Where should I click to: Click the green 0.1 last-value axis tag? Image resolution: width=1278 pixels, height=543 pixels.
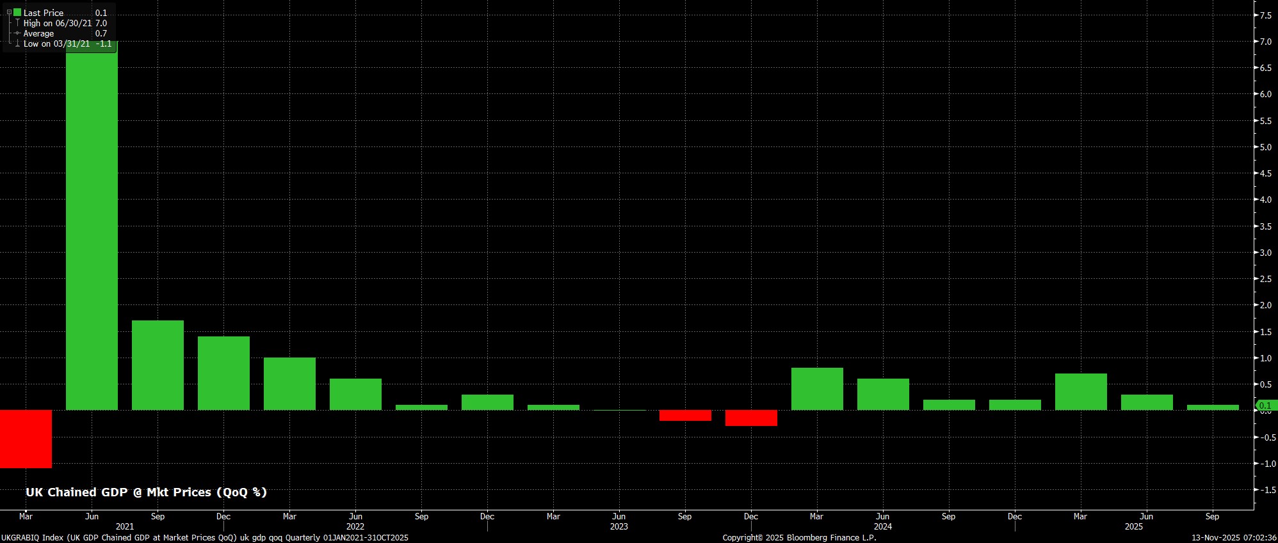pyautogui.click(x=1265, y=405)
